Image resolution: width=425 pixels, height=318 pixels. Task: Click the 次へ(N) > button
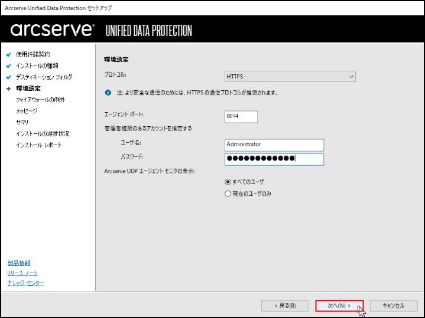pos(339,306)
